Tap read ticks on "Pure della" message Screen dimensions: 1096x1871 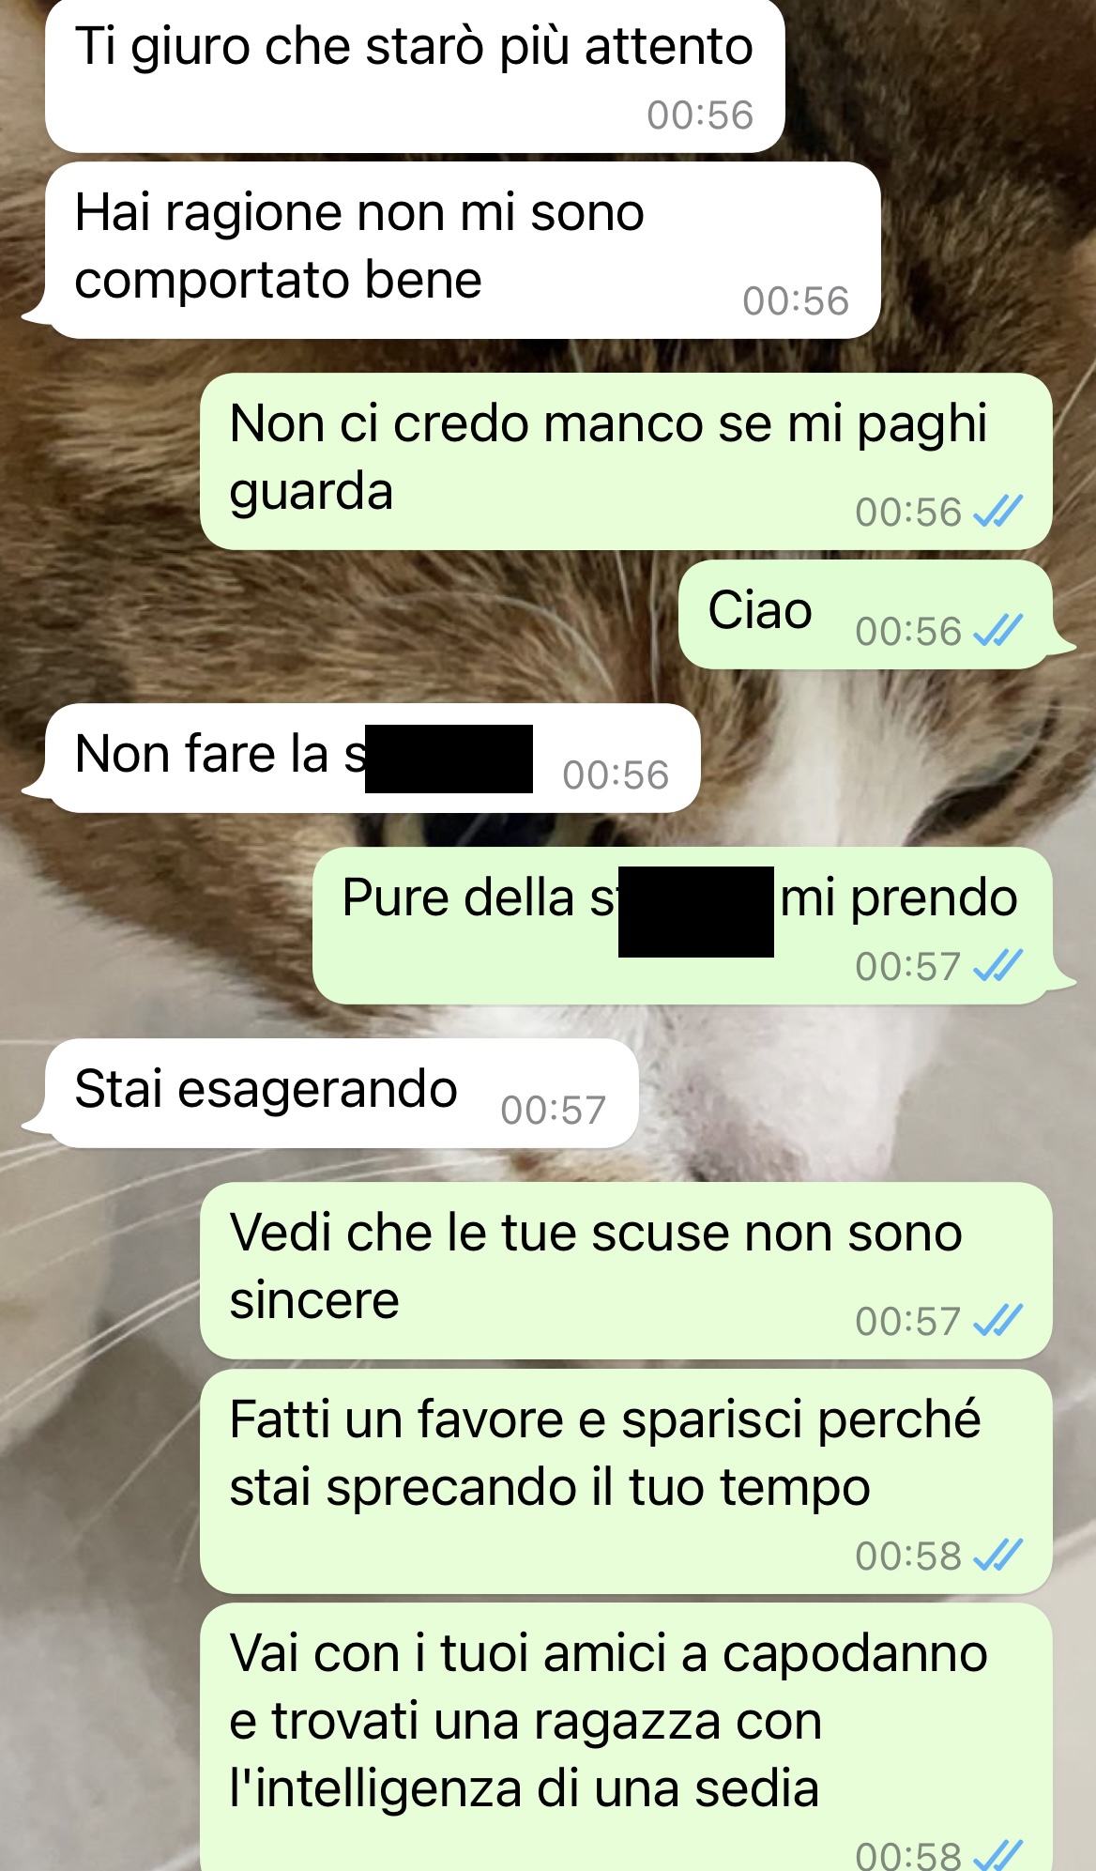tap(997, 966)
